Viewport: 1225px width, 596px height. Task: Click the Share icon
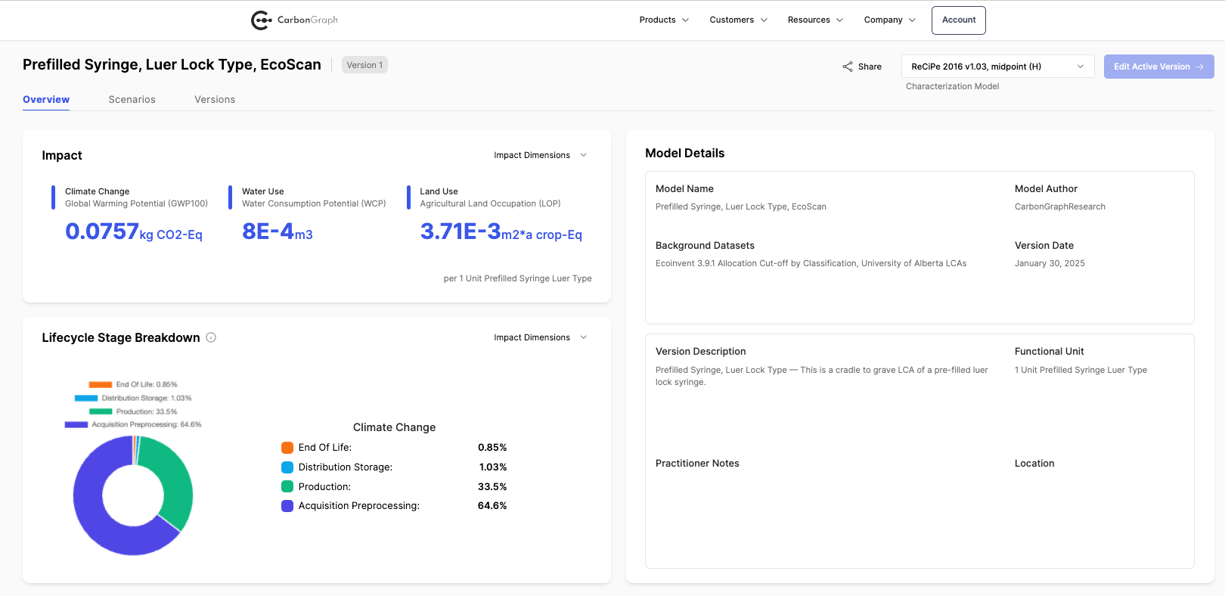tap(848, 67)
